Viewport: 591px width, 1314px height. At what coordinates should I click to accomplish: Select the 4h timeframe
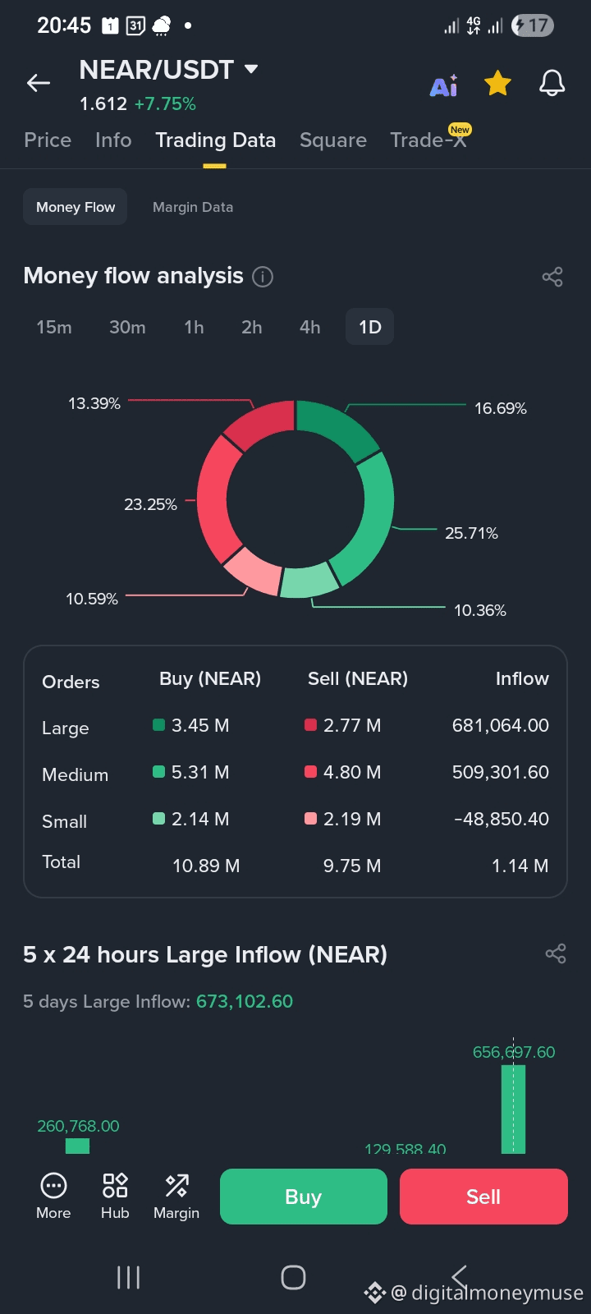[x=309, y=327]
